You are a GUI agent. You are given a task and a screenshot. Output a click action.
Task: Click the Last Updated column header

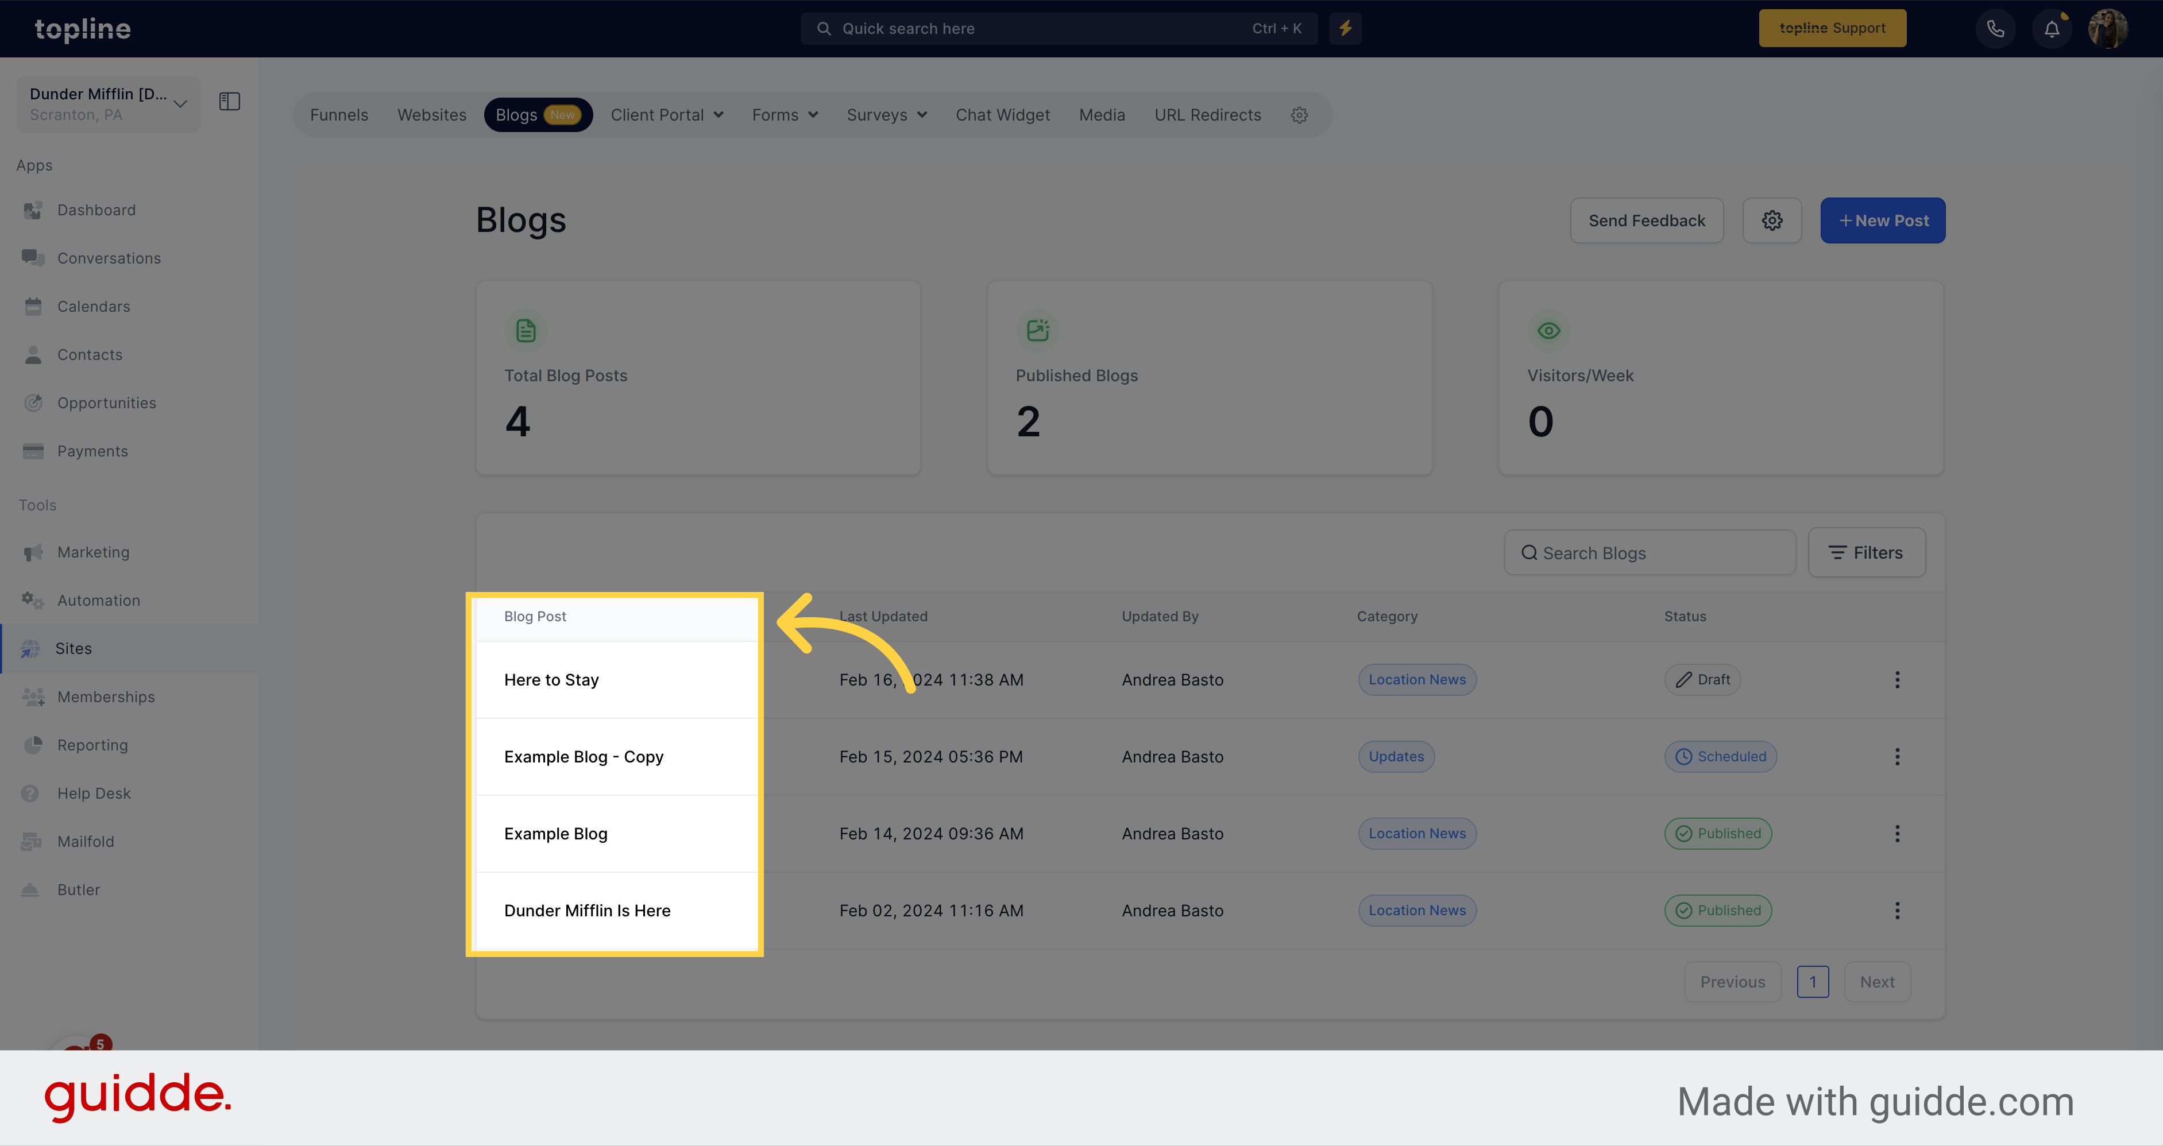883,616
